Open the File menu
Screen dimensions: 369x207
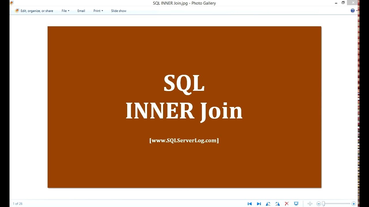(x=65, y=11)
